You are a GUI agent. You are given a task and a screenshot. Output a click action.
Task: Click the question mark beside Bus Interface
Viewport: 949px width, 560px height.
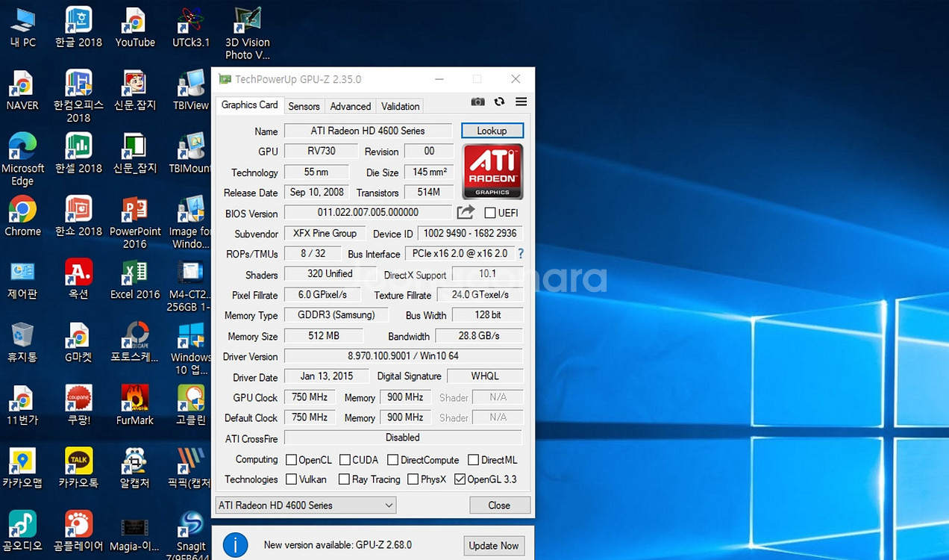[x=520, y=253]
